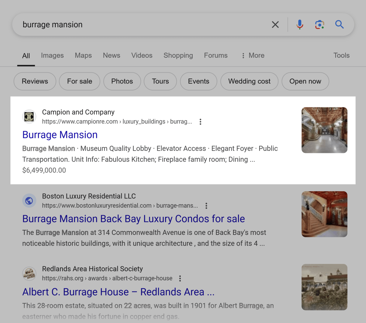366x323 pixels.
Task: Open the three-dot menu for the Redlands Area Historical Society result
Action: [180, 278]
